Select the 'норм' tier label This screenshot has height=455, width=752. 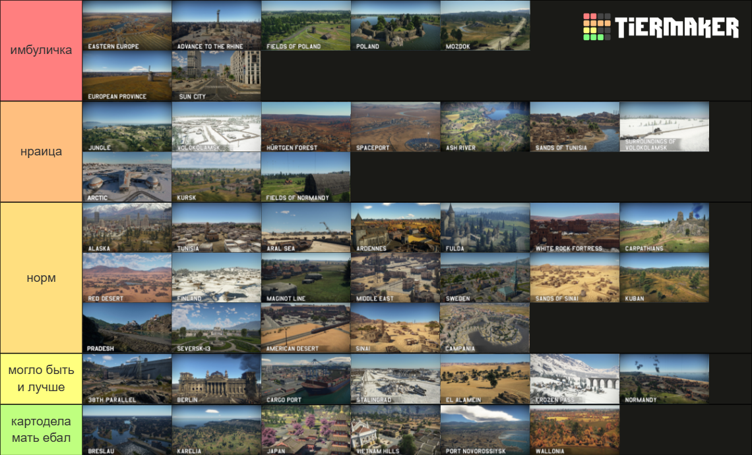pyautogui.click(x=42, y=278)
